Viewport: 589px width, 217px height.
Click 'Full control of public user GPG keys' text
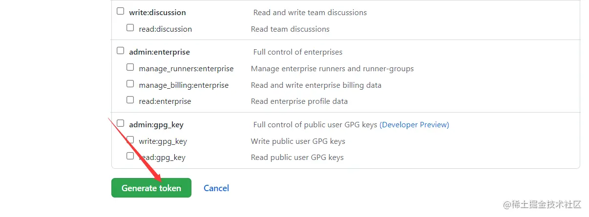pos(315,125)
